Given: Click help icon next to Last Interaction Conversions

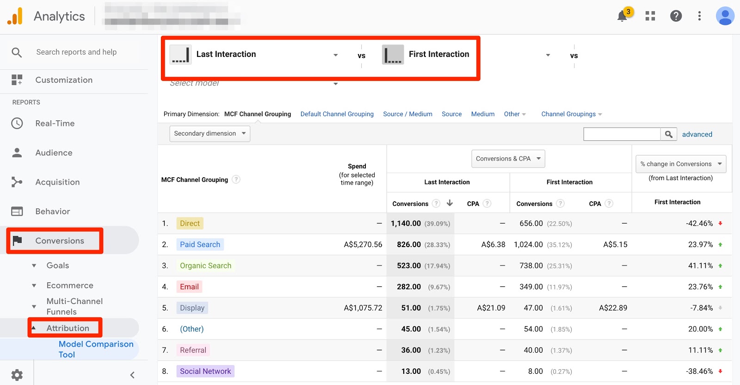Looking at the screenshot, I should point(436,204).
